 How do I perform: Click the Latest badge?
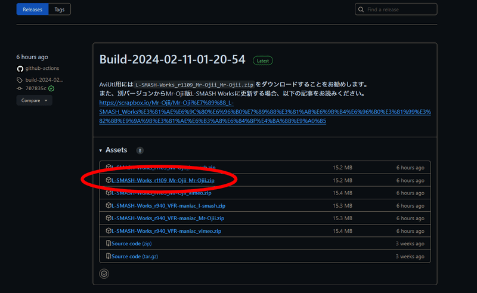[x=263, y=61]
